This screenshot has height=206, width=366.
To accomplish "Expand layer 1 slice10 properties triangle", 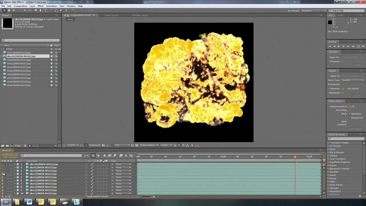I will coord(15,164).
